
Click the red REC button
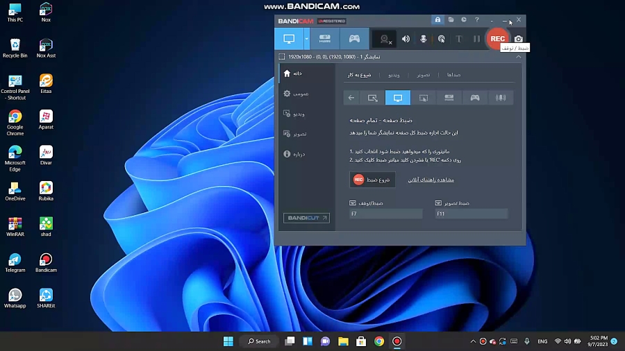coord(497,39)
